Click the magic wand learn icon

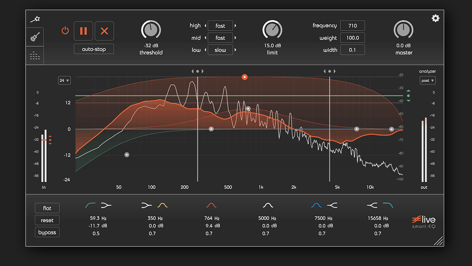[x=35, y=19]
